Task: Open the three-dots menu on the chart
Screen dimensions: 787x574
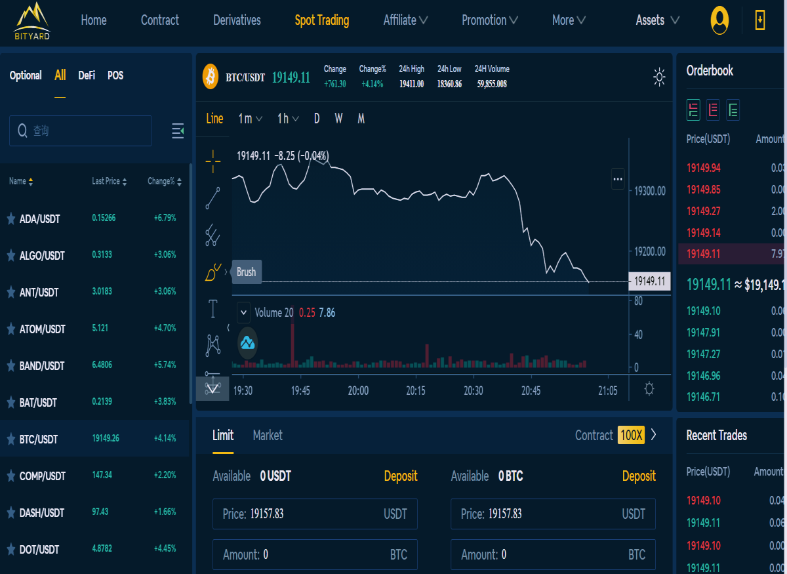Action: click(618, 178)
